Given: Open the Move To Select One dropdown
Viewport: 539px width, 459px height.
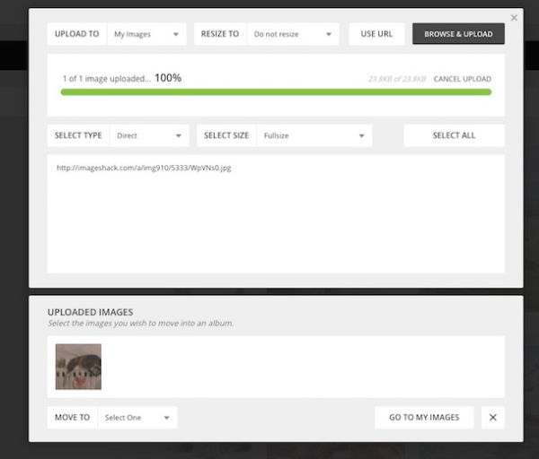Looking at the screenshot, I should (137, 418).
